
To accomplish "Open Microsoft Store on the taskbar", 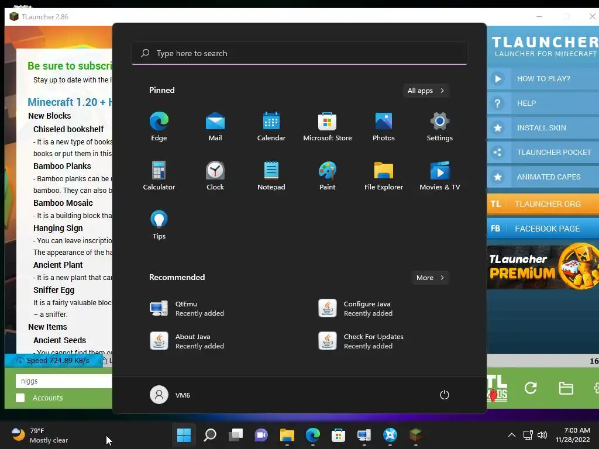I will coord(338,435).
